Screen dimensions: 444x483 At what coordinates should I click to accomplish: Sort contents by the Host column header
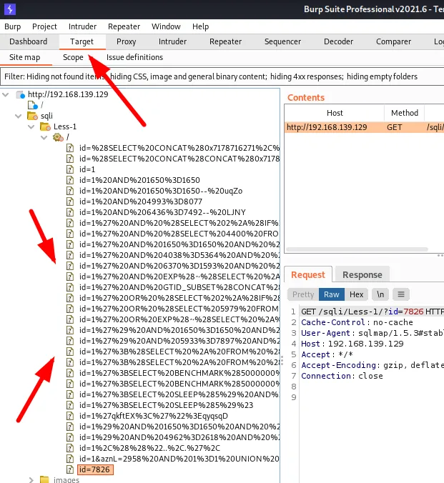[x=335, y=113]
